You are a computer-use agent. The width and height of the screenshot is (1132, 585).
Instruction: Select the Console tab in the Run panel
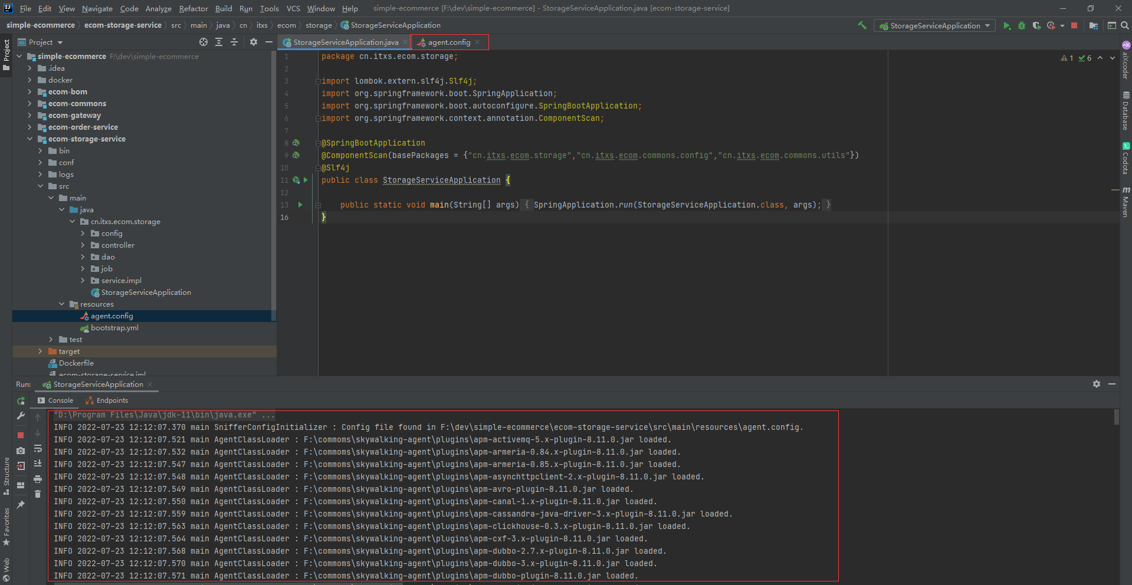[55, 400]
